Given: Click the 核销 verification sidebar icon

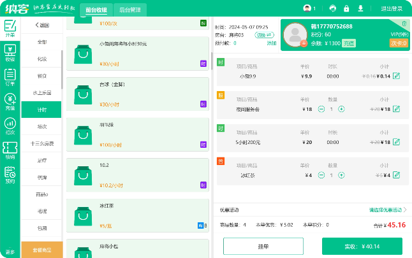Looking at the screenshot, I should (x=10, y=150).
